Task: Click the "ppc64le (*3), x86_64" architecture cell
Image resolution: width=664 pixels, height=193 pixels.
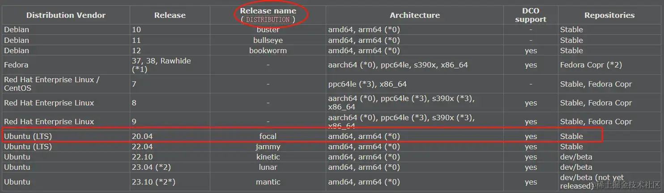Action: (x=415, y=84)
